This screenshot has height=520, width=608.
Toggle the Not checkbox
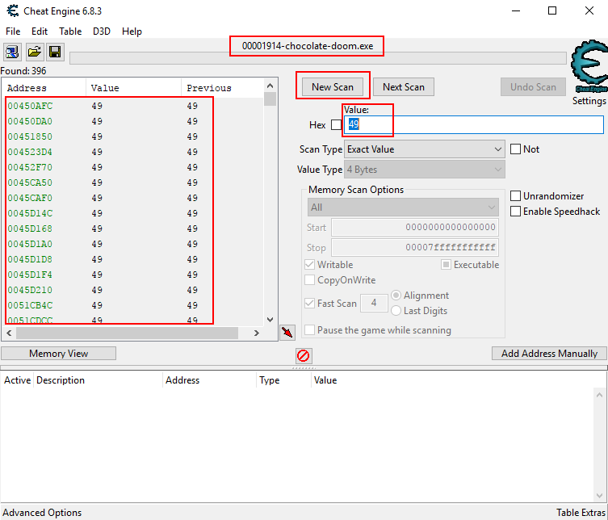point(516,149)
